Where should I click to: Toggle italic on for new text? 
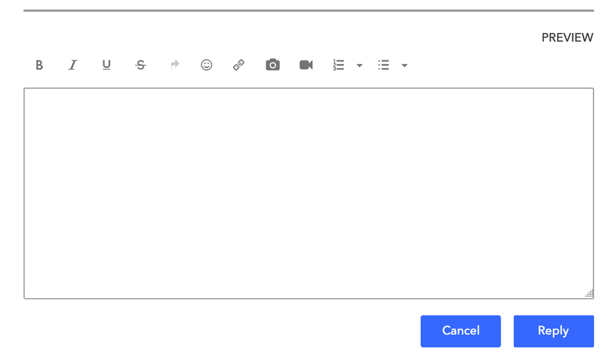tap(73, 65)
